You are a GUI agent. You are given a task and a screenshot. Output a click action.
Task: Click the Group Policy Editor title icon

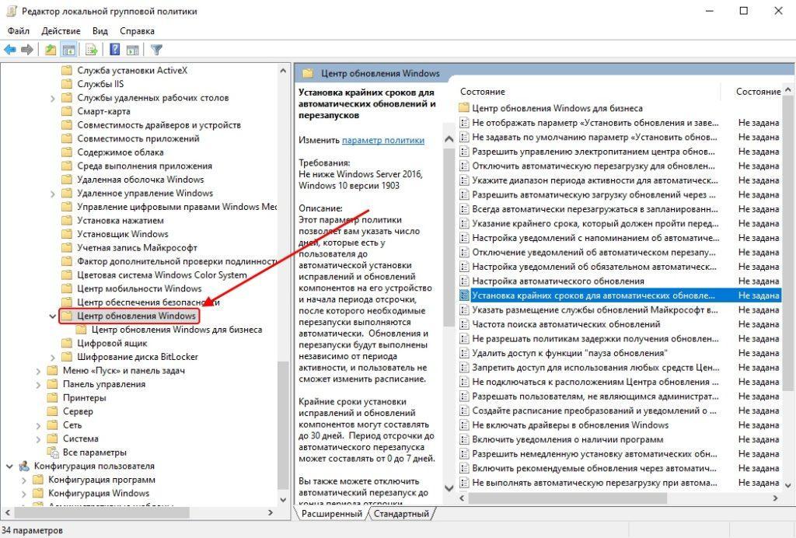[11, 11]
